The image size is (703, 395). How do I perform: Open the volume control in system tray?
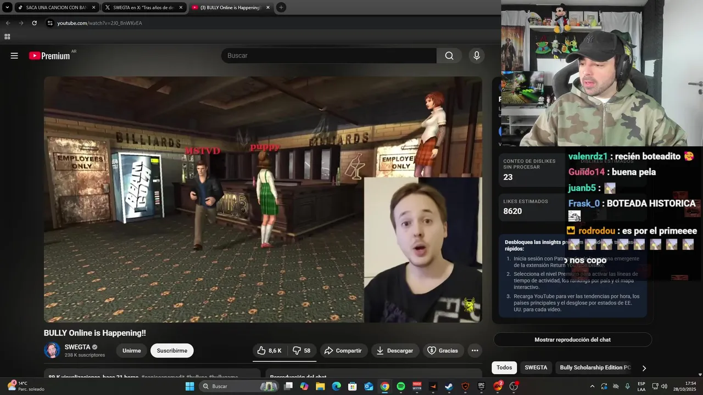(x=664, y=386)
